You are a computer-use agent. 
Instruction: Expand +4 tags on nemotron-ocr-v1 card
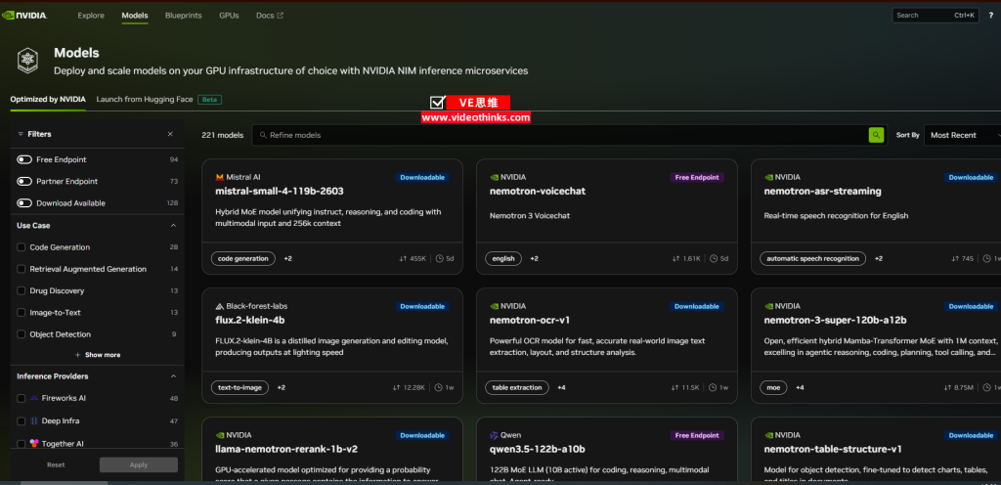click(x=561, y=387)
